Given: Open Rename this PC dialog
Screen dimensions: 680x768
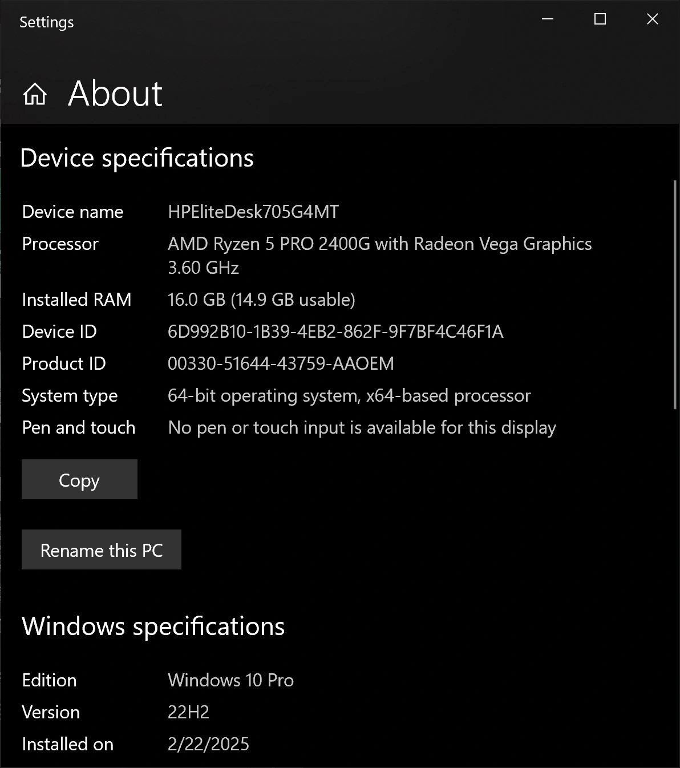Looking at the screenshot, I should pyautogui.click(x=102, y=549).
